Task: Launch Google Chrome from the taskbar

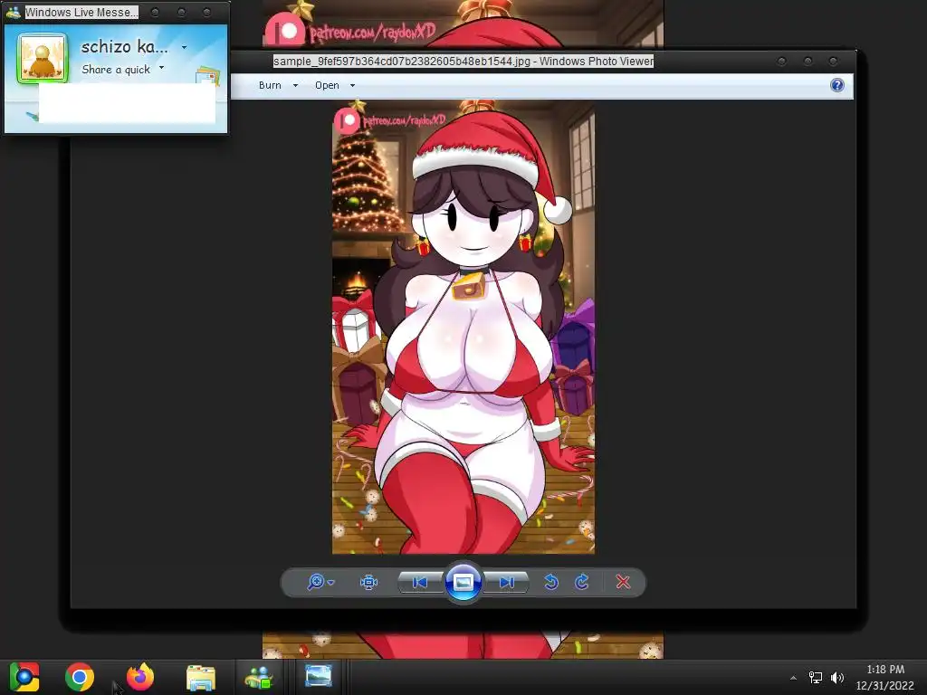Action: pyautogui.click(x=80, y=677)
